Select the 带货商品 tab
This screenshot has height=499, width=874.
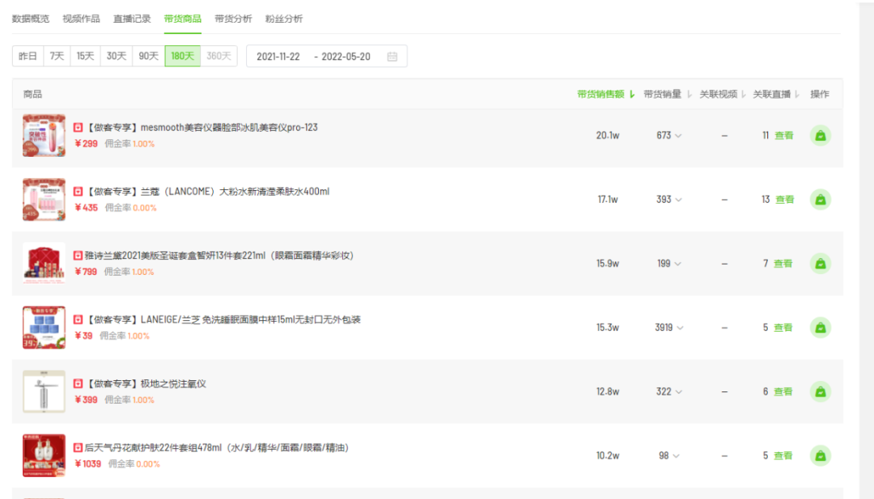183,19
